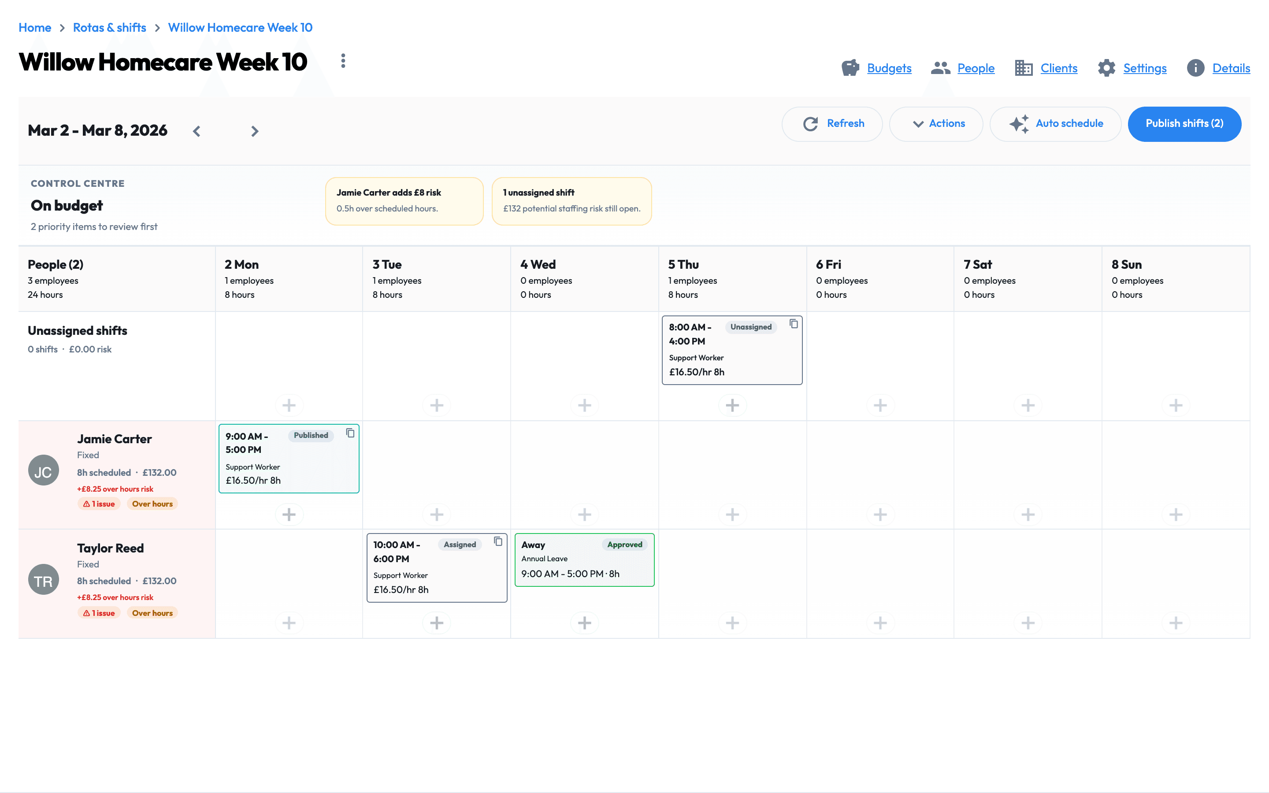
Task: Add a shift for Jamie Carter on Monday
Action: click(289, 515)
